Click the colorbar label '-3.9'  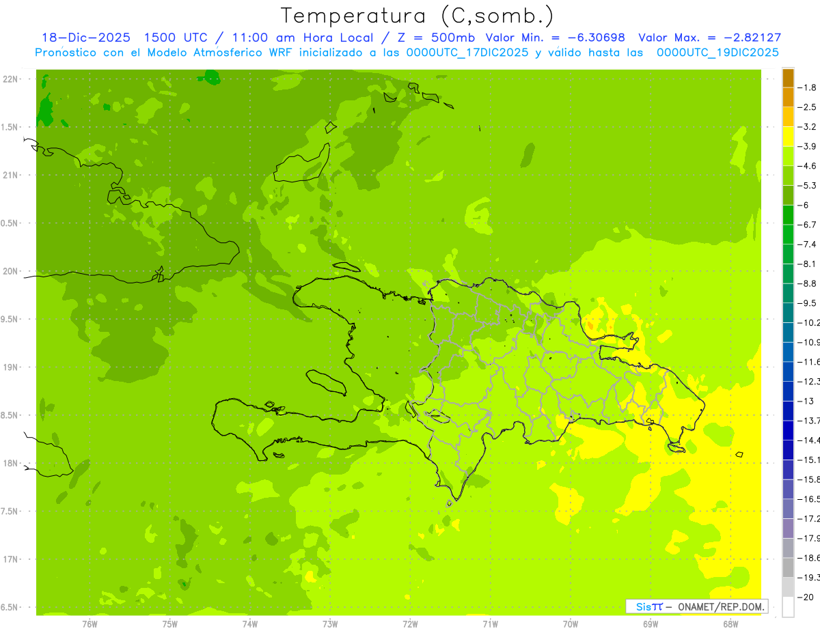[x=807, y=146]
